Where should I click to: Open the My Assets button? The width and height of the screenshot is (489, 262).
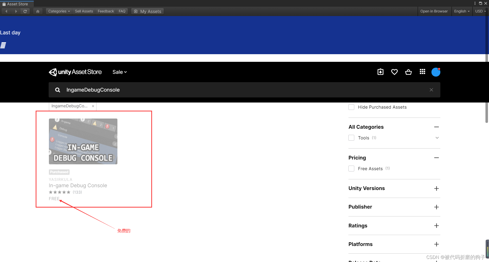(147, 11)
